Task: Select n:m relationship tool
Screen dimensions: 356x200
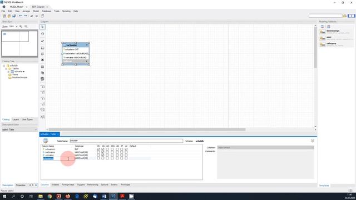Action: [42, 110]
